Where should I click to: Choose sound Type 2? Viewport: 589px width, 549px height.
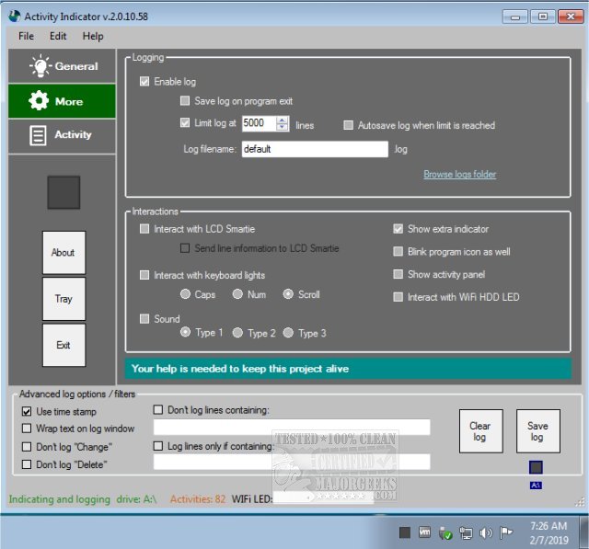pyautogui.click(x=237, y=333)
